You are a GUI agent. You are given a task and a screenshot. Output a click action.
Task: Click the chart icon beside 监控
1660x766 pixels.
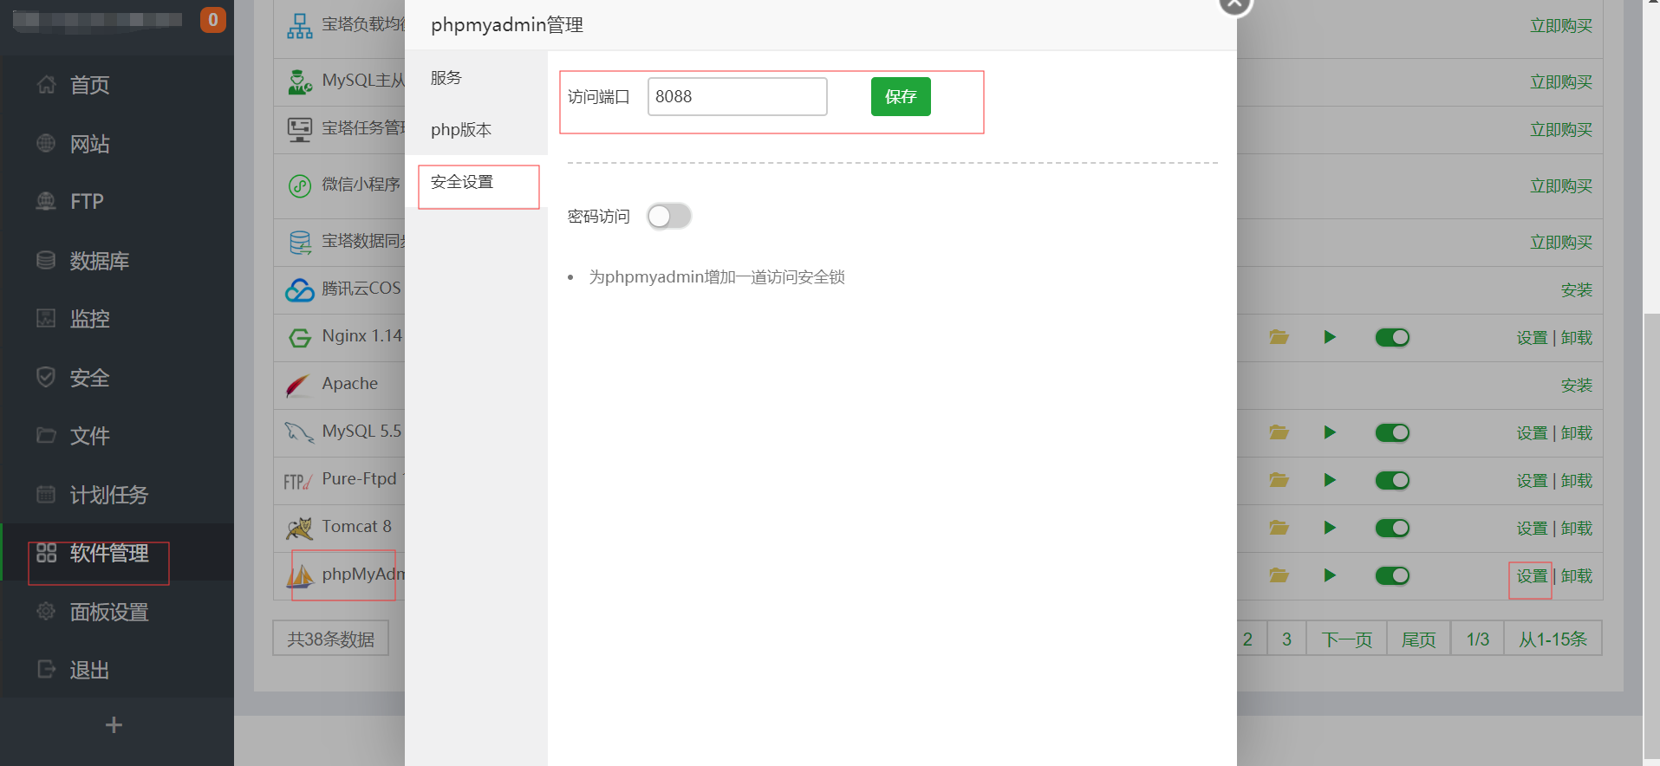click(x=46, y=318)
